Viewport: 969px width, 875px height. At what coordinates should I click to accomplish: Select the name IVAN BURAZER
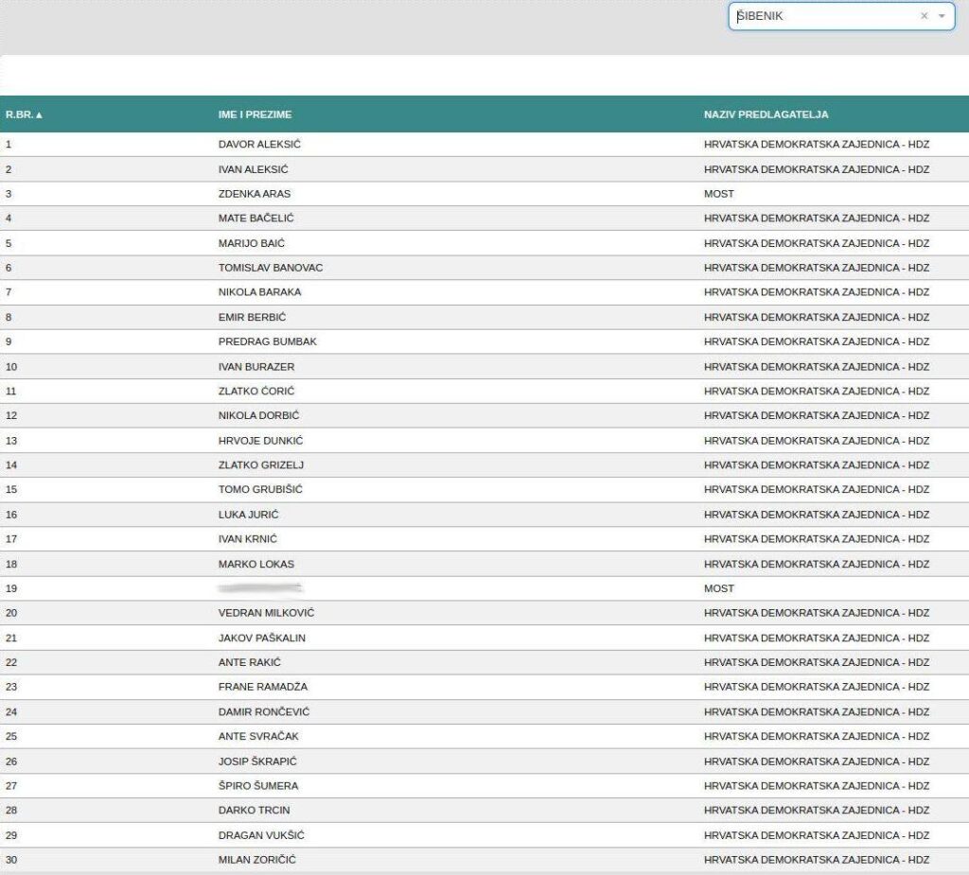255,366
